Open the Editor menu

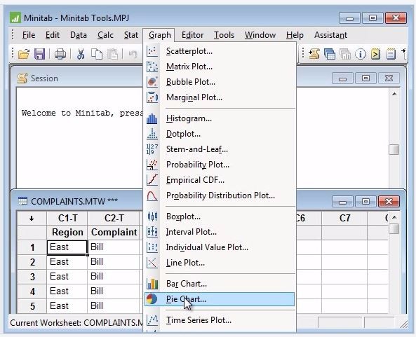[x=192, y=35]
